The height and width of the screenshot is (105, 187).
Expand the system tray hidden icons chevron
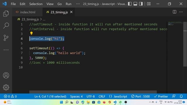(x=150, y=102)
